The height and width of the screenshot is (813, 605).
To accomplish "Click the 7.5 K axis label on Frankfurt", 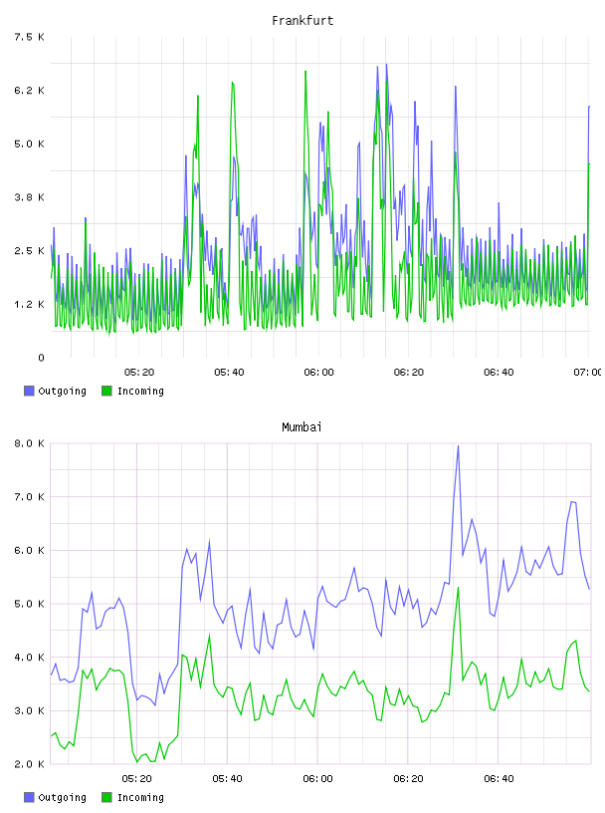I will [29, 37].
